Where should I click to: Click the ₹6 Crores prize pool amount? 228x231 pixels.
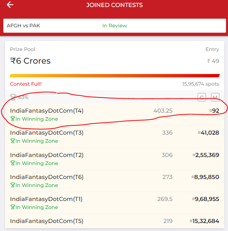point(30,61)
